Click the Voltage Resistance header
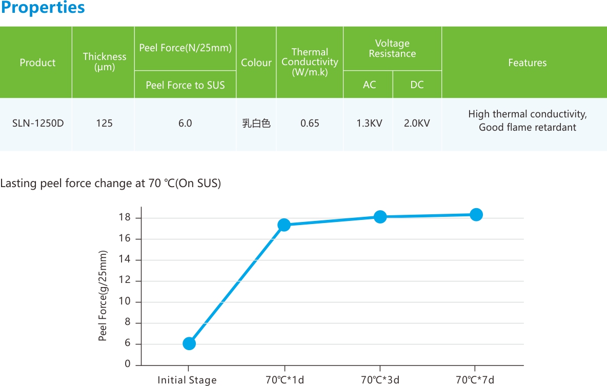 coord(392,49)
